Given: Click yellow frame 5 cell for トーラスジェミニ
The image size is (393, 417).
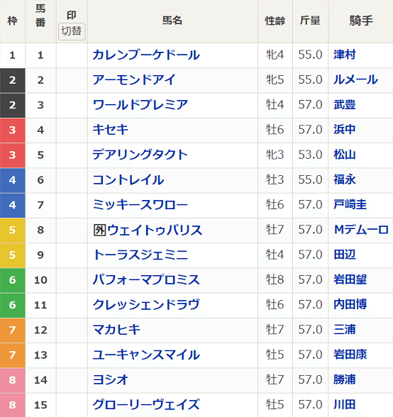Looking at the screenshot, I should (x=13, y=255).
